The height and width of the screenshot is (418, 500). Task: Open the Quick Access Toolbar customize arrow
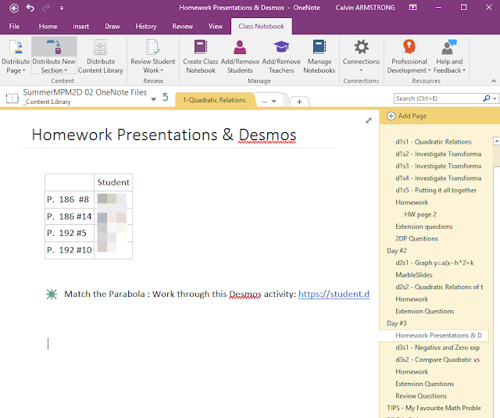click(62, 8)
